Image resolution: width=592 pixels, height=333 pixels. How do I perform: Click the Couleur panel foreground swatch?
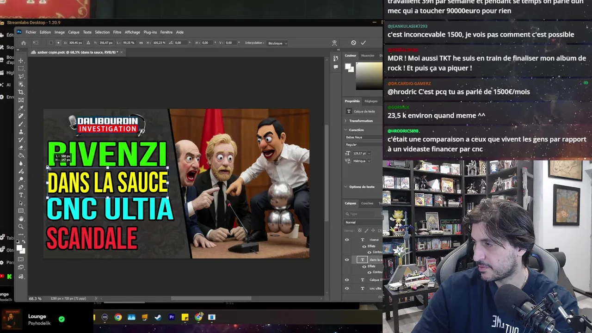tap(348, 67)
